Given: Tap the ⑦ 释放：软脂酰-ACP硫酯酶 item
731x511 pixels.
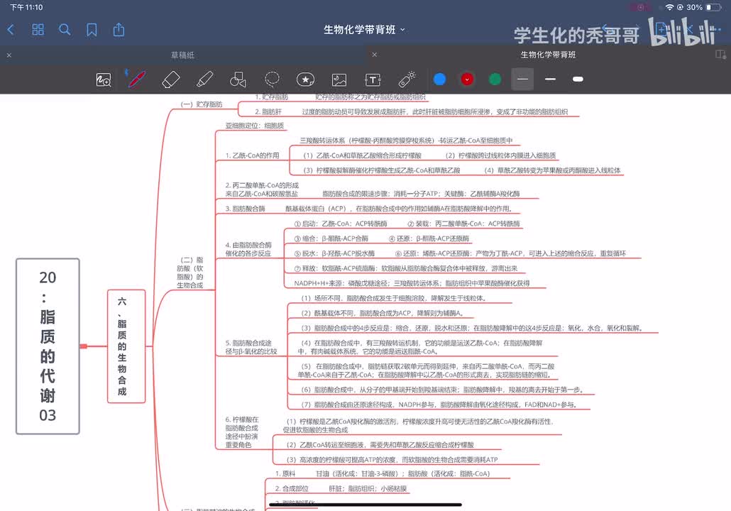Looking at the screenshot, I should click(x=405, y=268).
